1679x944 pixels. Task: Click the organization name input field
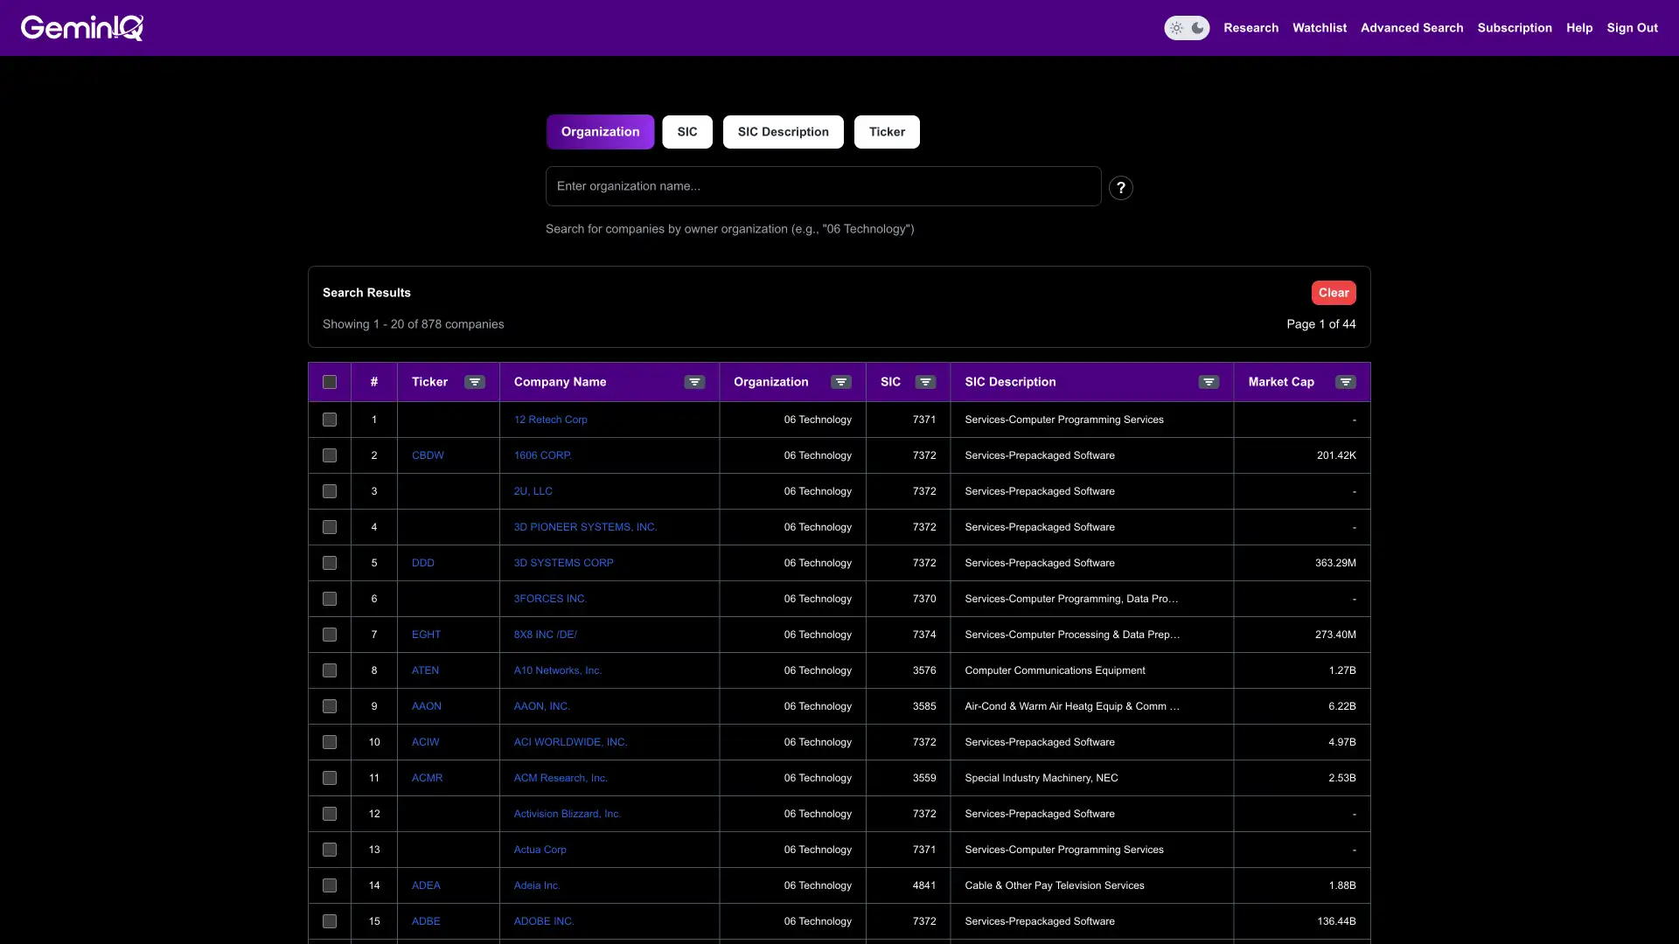click(x=822, y=186)
